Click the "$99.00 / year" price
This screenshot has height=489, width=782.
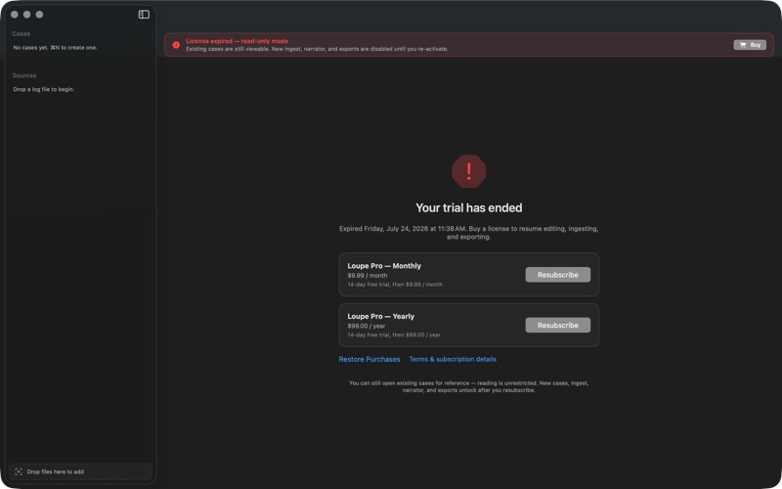click(366, 326)
